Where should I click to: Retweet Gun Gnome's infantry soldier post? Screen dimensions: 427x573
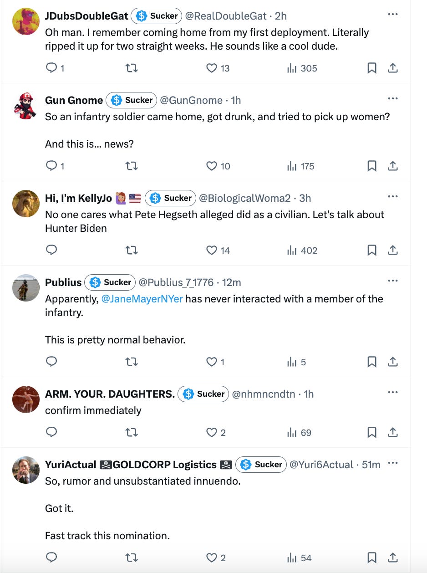tap(131, 166)
